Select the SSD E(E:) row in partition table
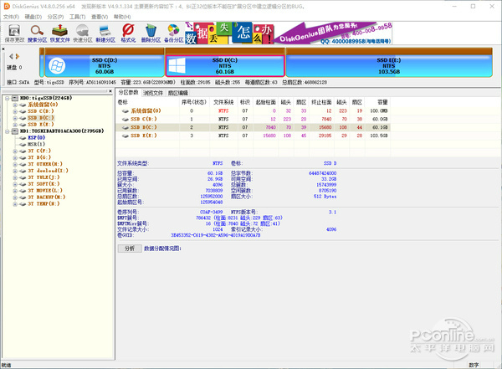Image resolution: width=502 pixels, height=369 pixels. tap(143, 134)
